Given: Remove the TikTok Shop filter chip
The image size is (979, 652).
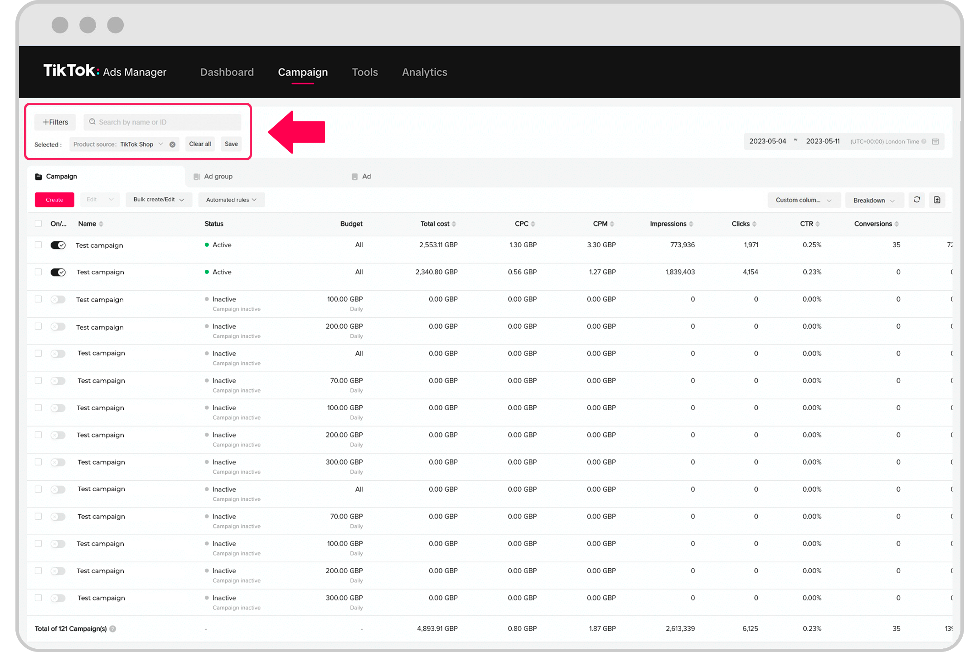Looking at the screenshot, I should pos(173,144).
